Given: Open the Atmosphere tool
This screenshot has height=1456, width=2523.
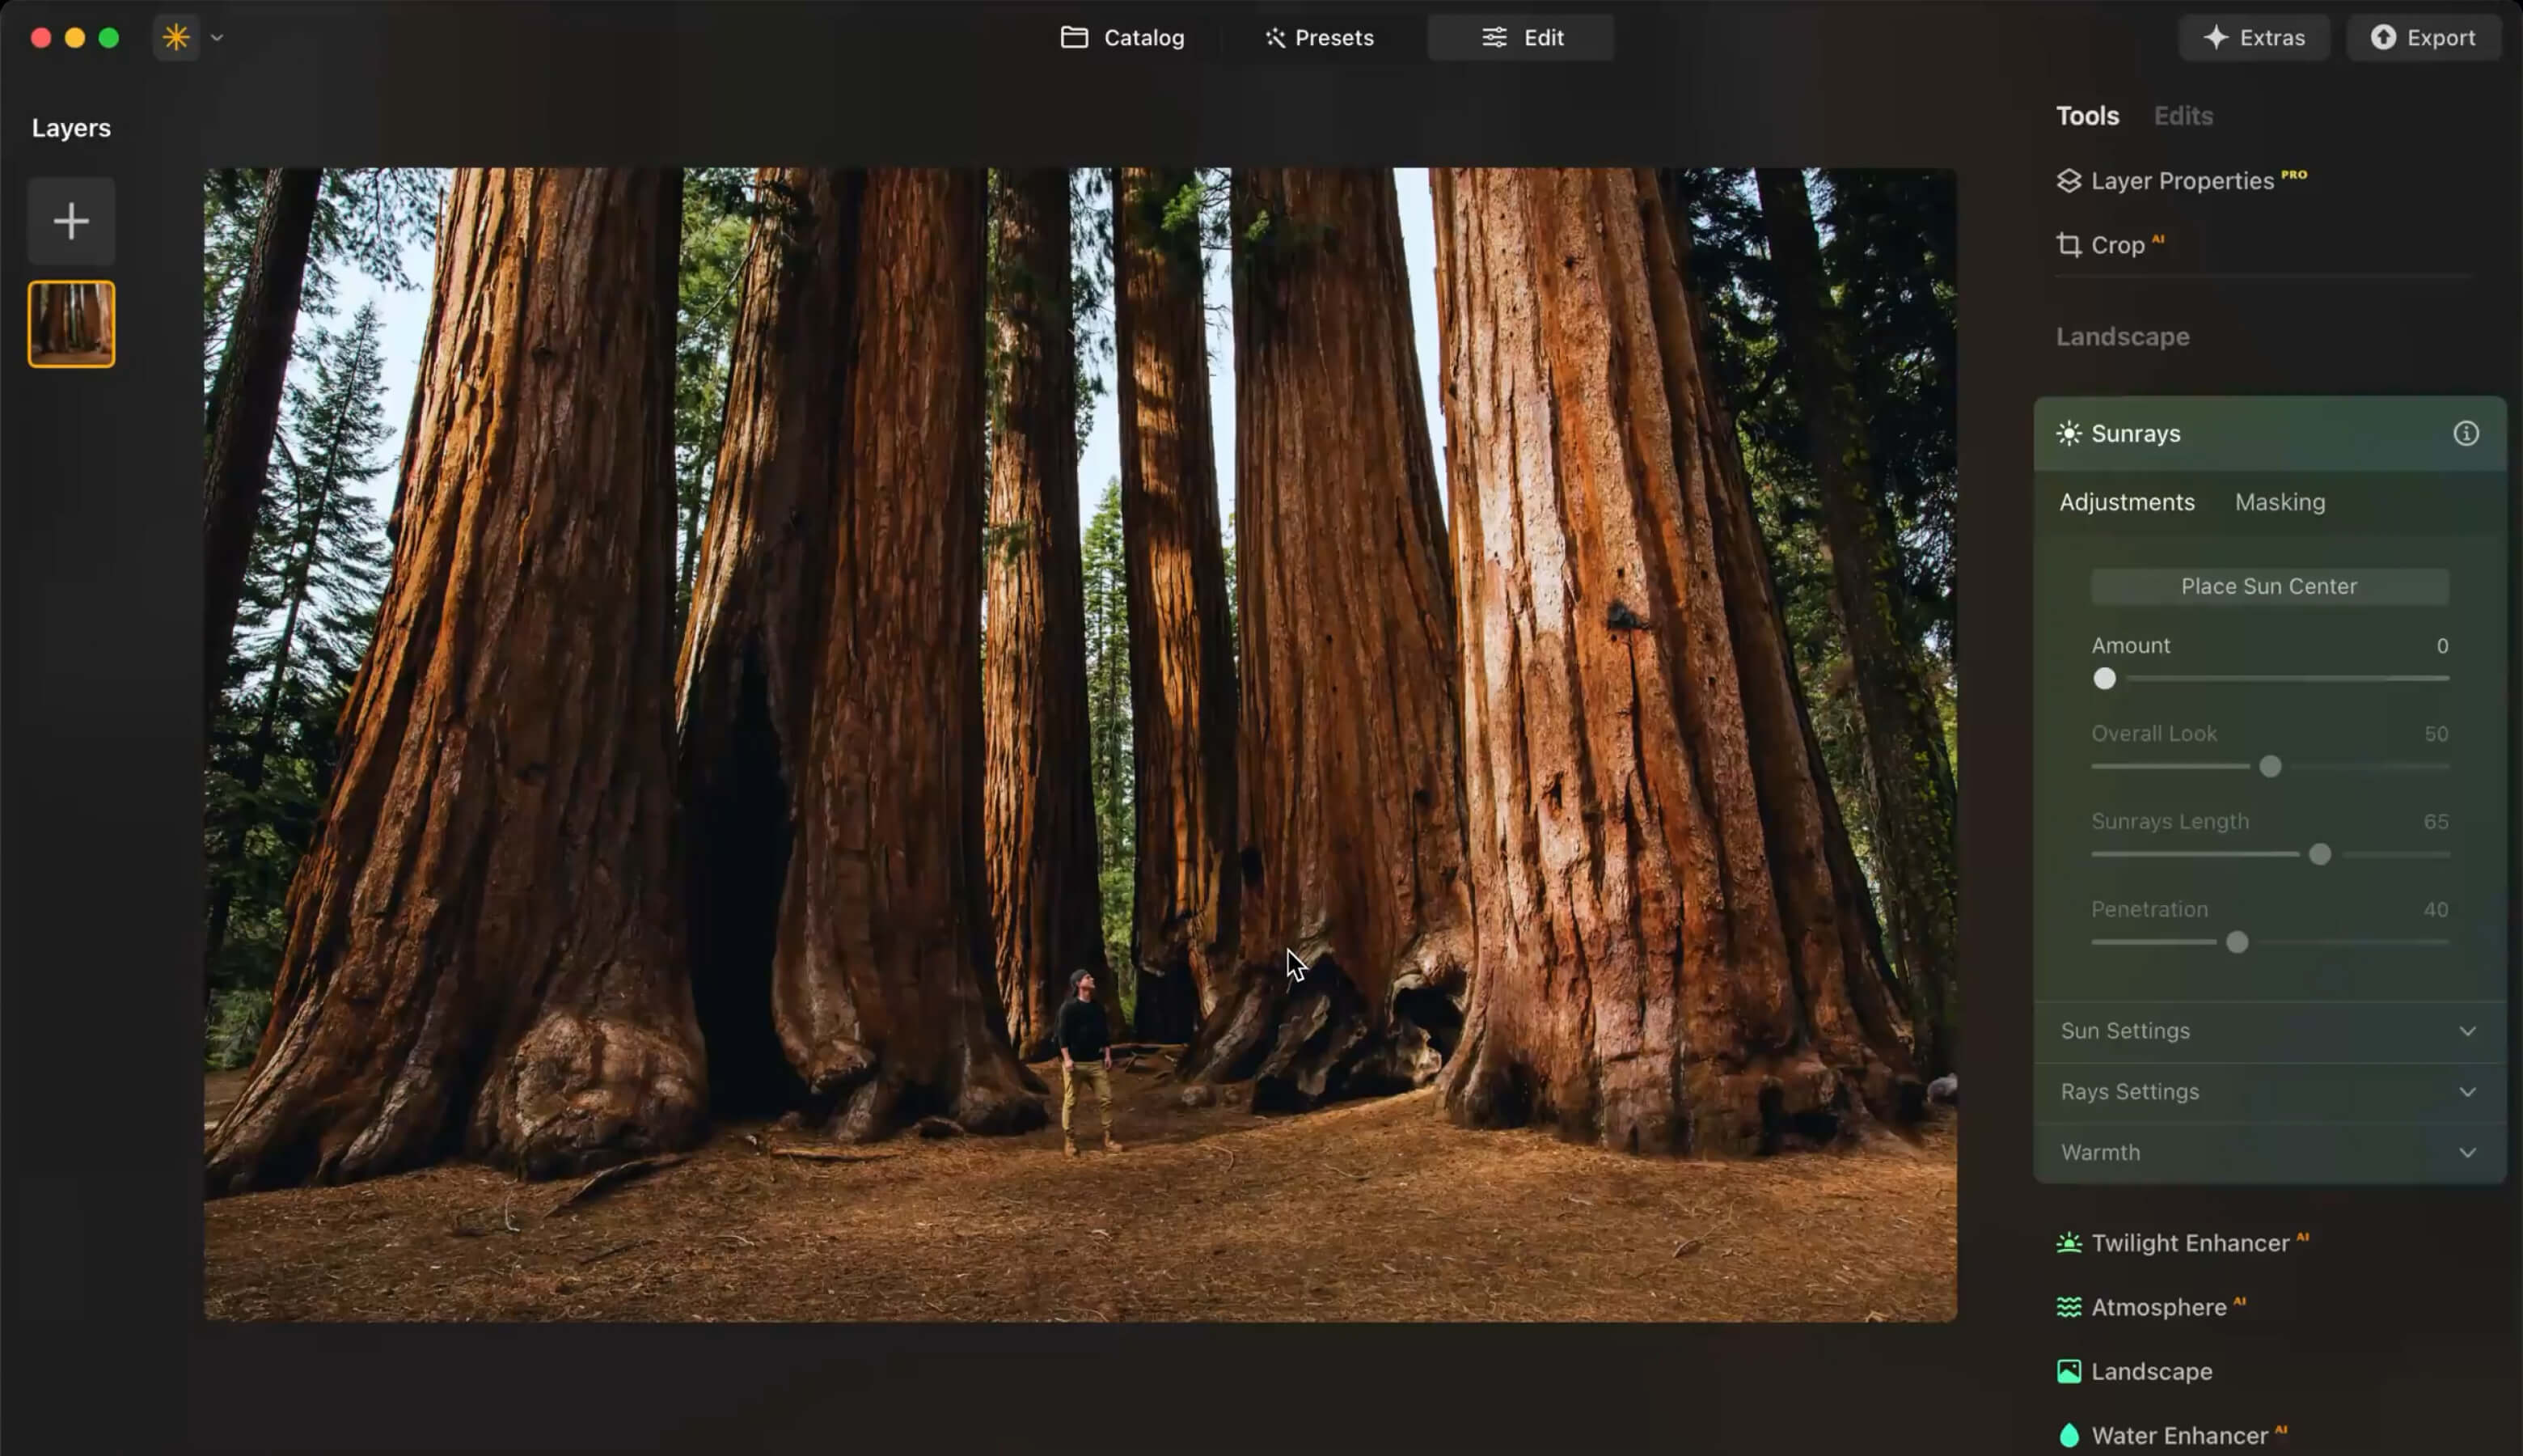Looking at the screenshot, I should [x=2157, y=1307].
